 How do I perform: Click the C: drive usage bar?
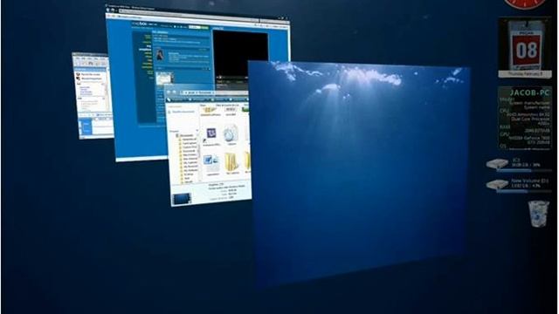(524, 171)
